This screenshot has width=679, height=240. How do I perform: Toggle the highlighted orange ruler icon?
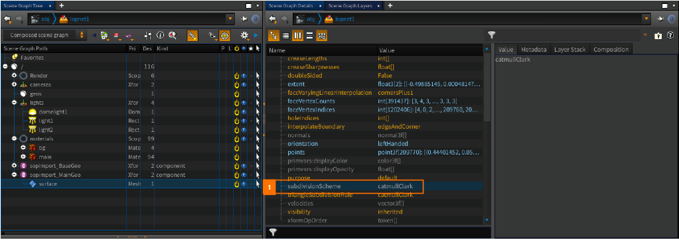pyautogui.click(x=192, y=35)
